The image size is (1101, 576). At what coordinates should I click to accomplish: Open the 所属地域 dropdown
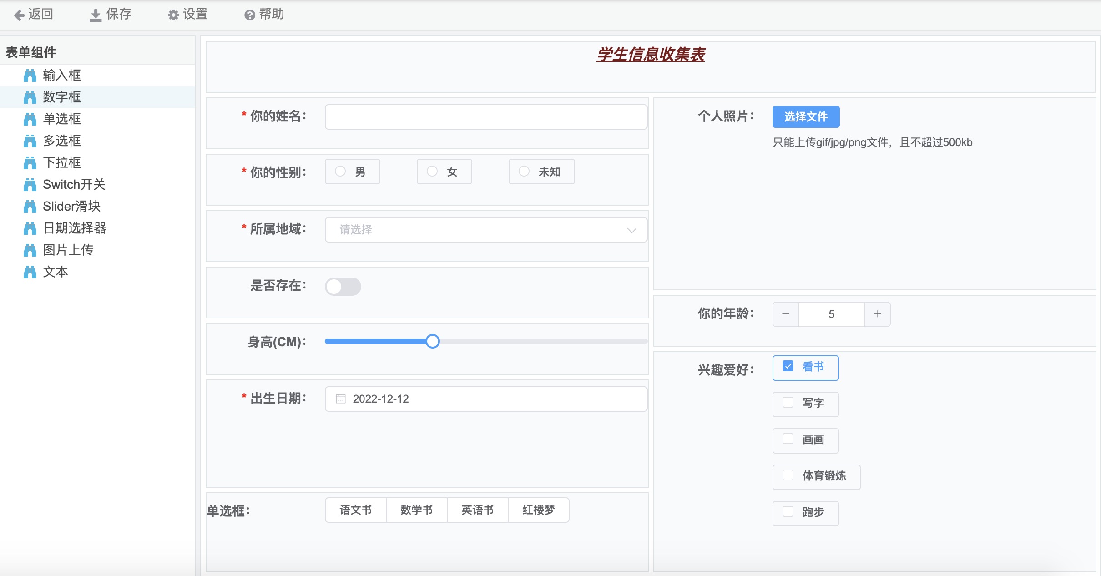click(486, 230)
